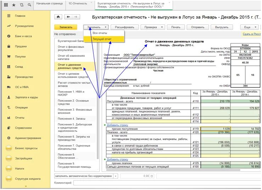
Task: Click the Записать button
Action: [x=66, y=27]
